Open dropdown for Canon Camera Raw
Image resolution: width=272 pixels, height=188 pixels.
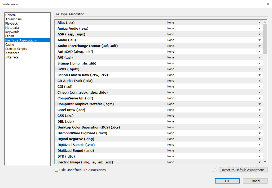[260, 75]
